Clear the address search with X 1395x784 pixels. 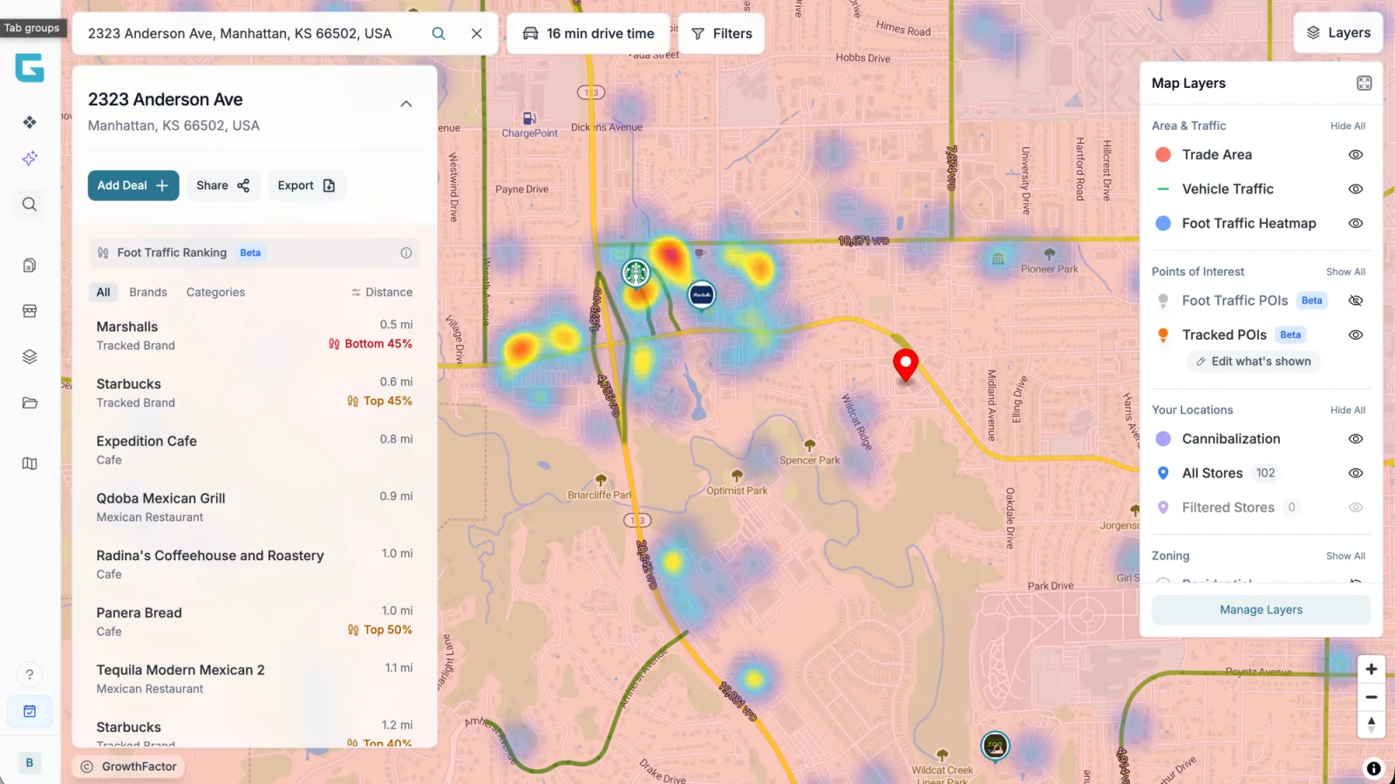pos(477,33)
